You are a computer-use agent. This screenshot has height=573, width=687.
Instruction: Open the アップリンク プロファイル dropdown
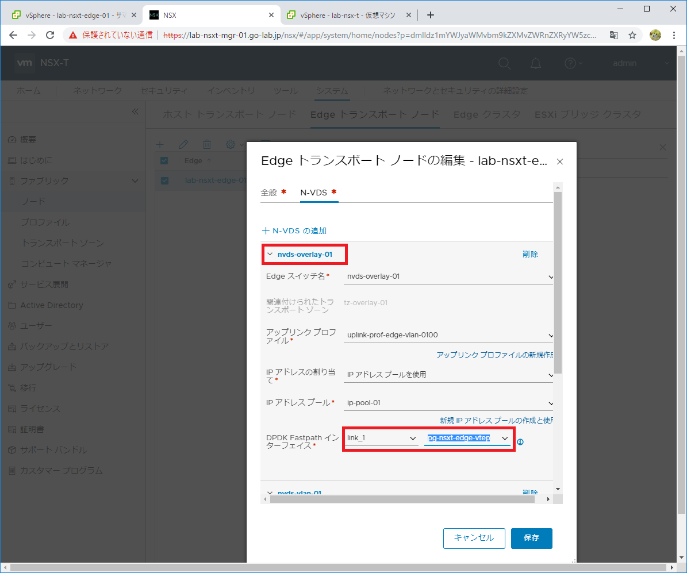448,335
